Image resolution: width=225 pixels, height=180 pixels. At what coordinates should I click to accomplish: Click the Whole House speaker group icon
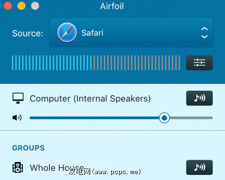click(x=18, y=167)
